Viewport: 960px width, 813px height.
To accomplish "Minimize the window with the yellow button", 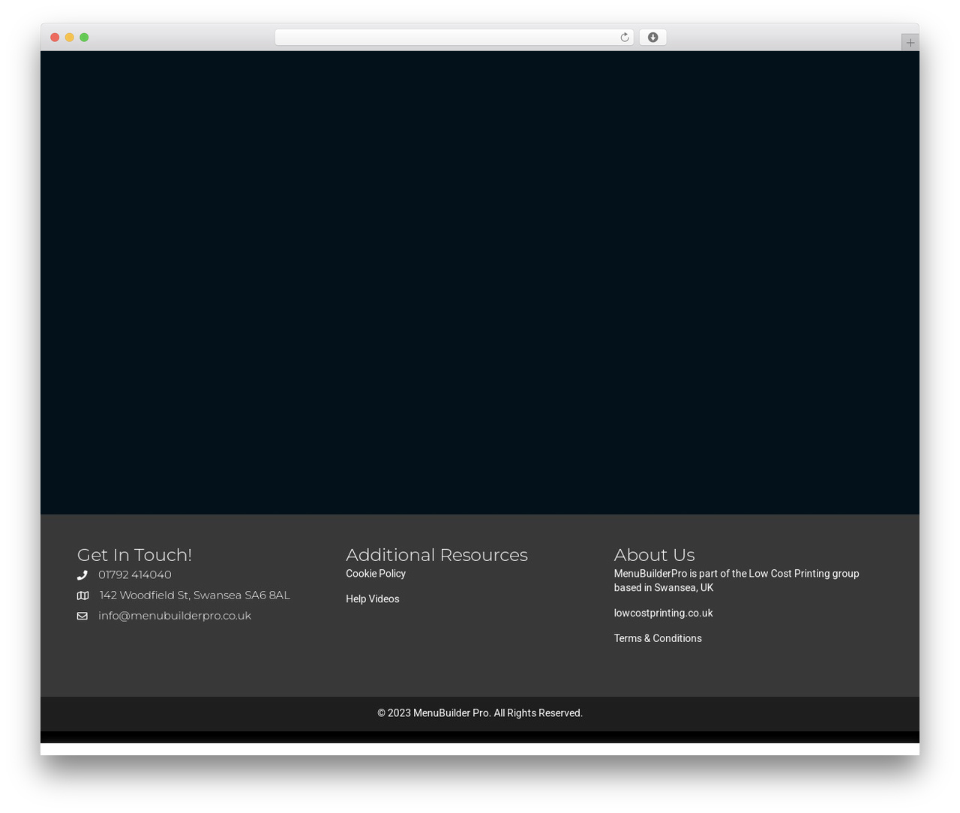I will pyautogui.click(x=69, y=37).
